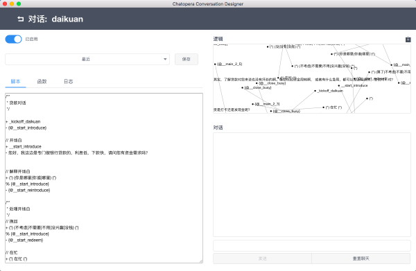Click the 发送 send button
Screen dimensions: 416x271
[x=262, y=259]
